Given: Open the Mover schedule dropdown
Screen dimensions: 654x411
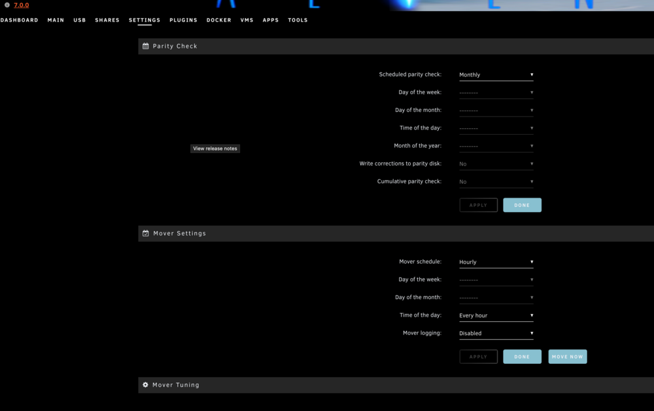Looking at the screenshot, I should (496, 262).
